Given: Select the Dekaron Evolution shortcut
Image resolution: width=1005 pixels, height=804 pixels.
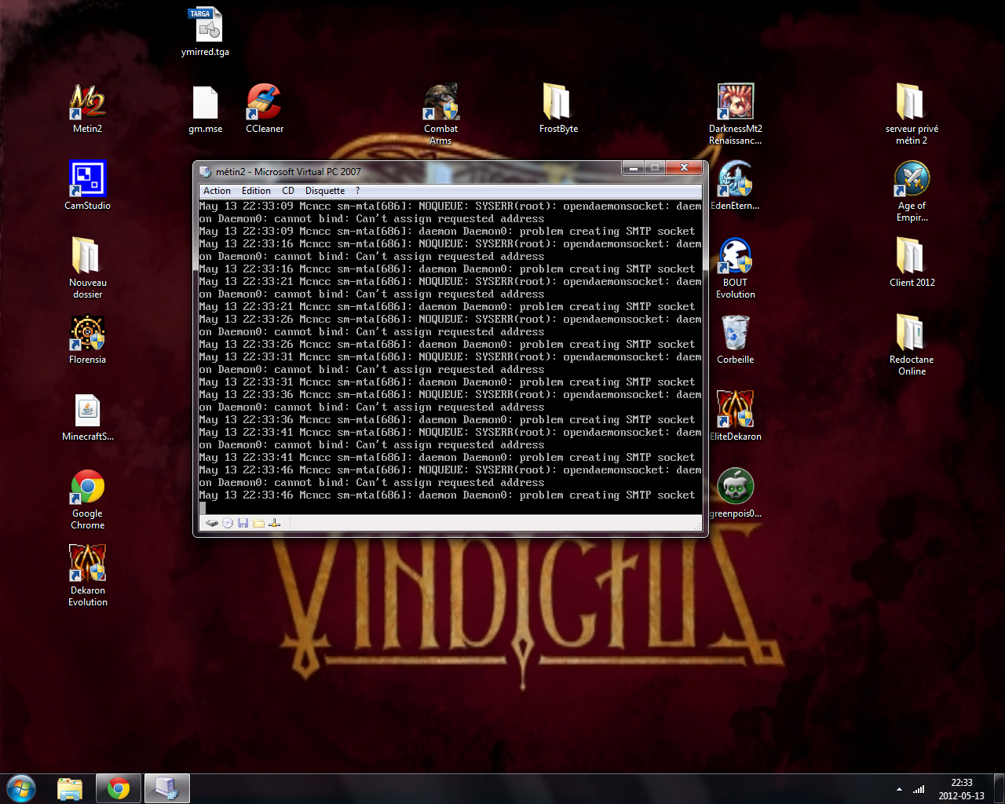Looking at the screenshot, I should click(87, 576).
